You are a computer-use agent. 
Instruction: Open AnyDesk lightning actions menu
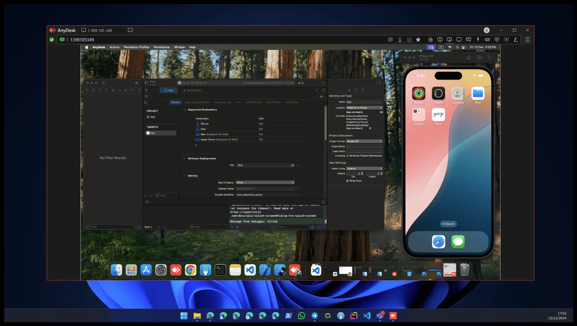tap(478, 40)
